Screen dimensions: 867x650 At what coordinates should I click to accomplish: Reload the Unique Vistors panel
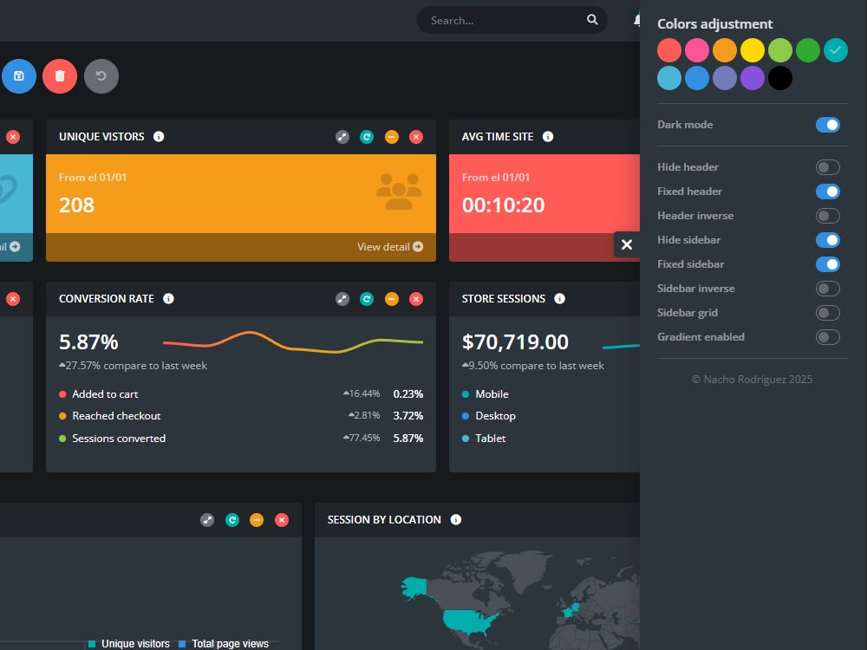(367, 137)
